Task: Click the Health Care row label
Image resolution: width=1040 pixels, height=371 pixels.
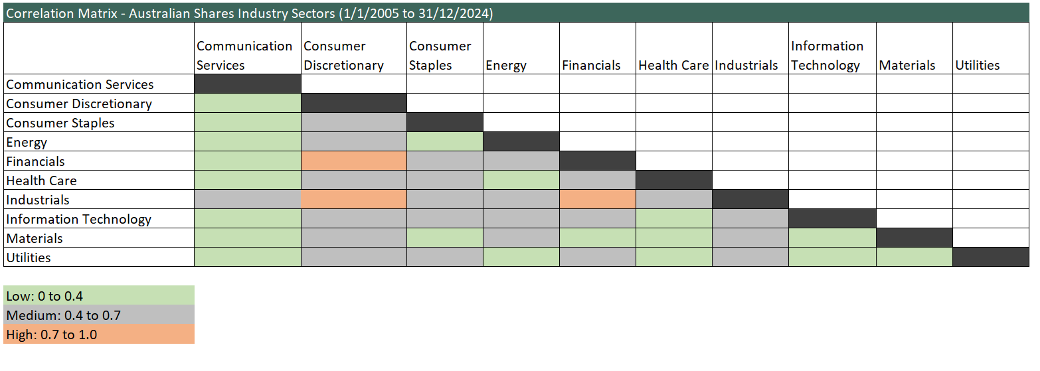Action: [x=41, y=181]
